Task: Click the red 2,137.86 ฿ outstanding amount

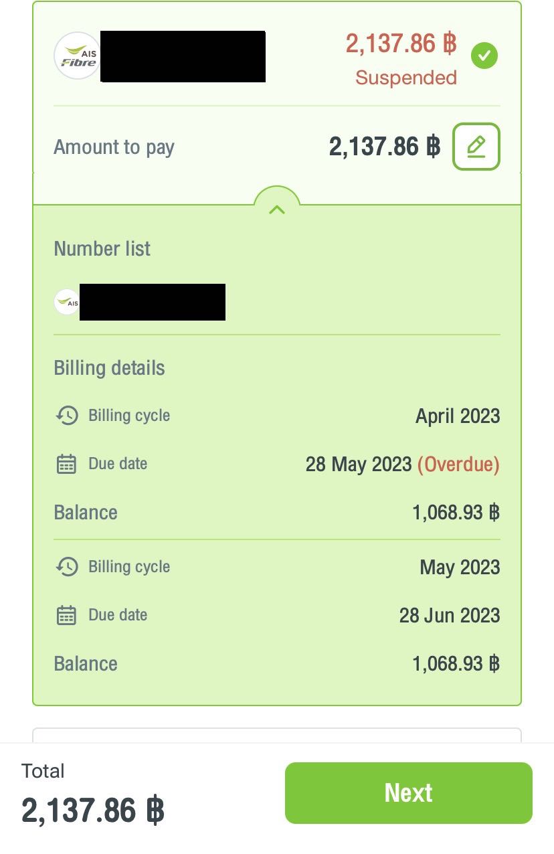Action: 401,44
